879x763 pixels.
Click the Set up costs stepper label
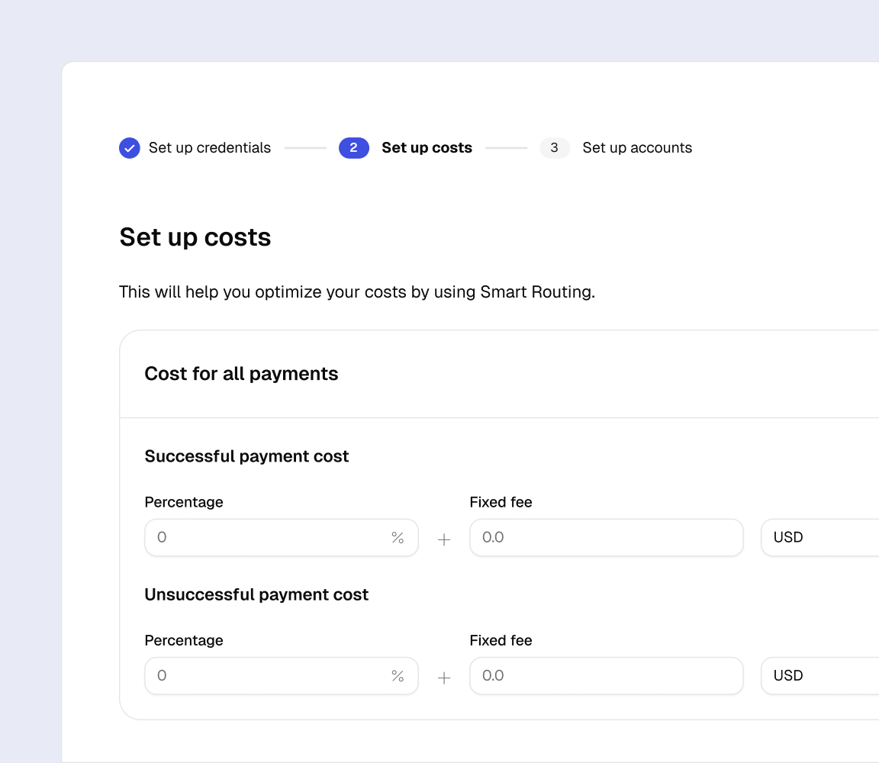(427, 147)
